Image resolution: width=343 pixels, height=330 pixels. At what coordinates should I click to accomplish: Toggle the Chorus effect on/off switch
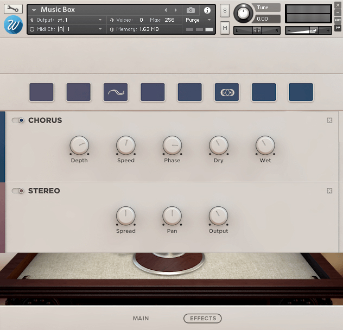(18, 120)
